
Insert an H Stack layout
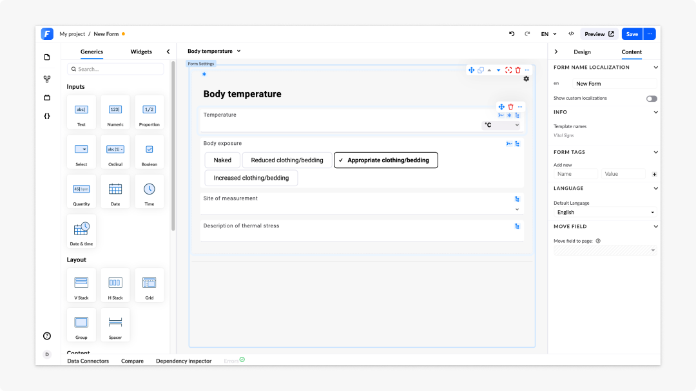(x=115, y=285)
